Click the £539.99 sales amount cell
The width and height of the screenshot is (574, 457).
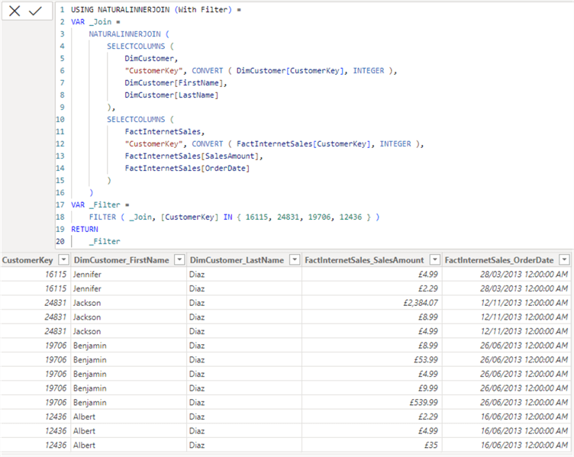tap(372, 403)
